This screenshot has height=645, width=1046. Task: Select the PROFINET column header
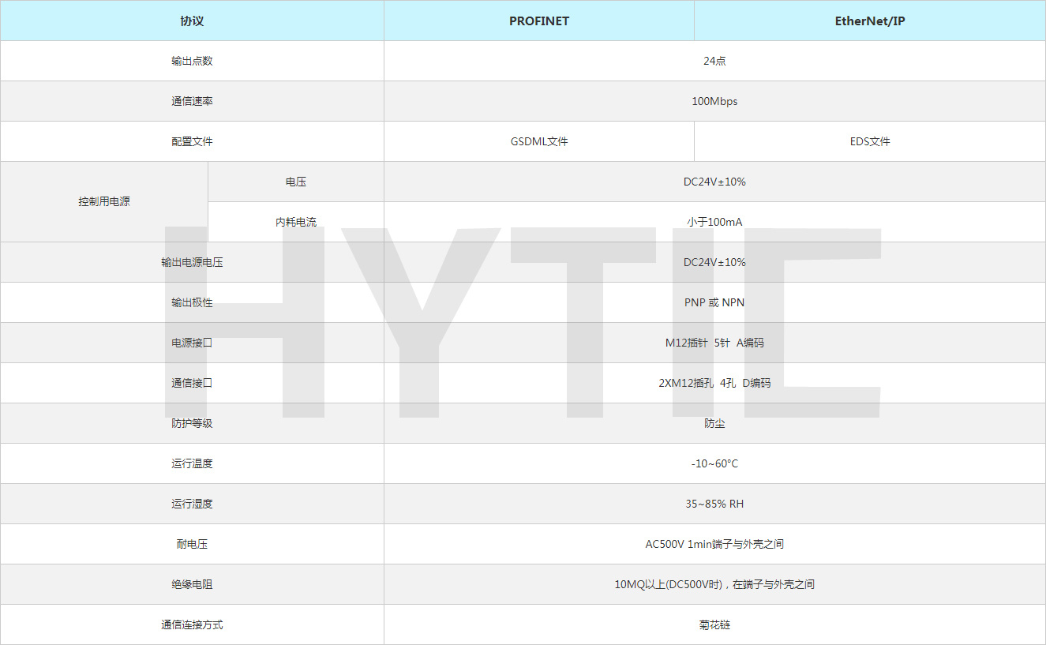point(539,21)
